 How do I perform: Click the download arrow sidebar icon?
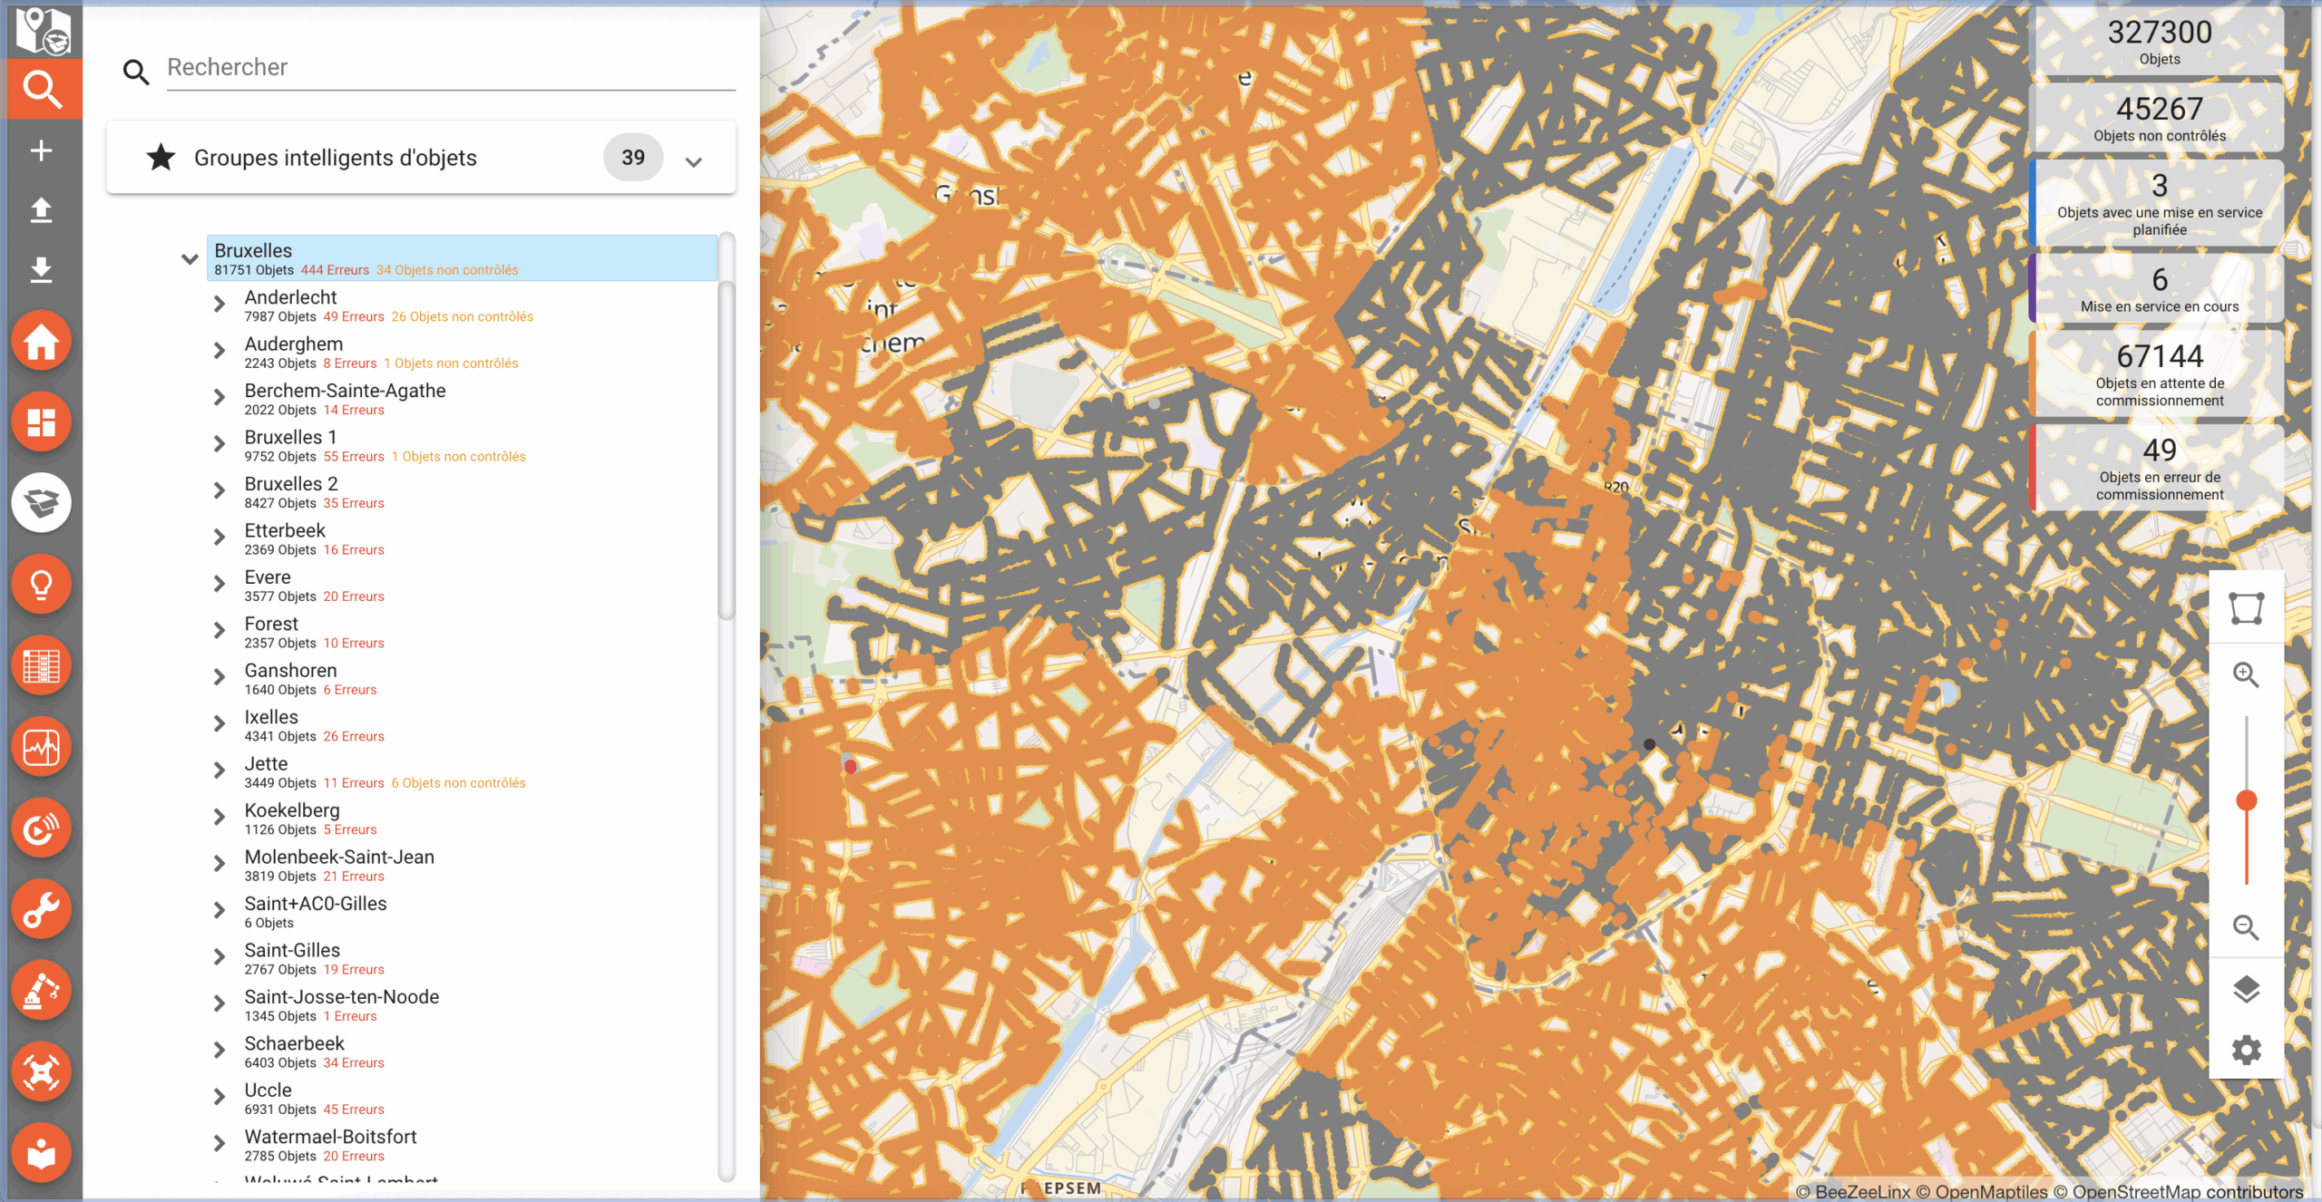pos(41,270)
